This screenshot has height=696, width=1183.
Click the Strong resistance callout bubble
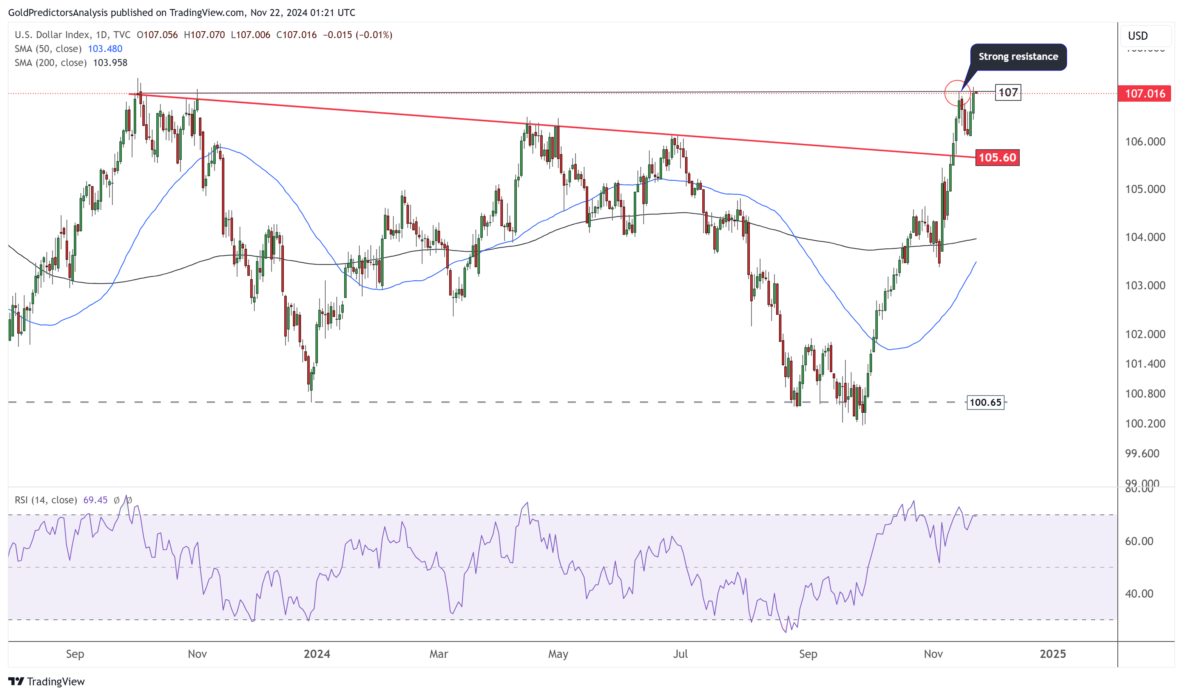(x=1018, y=57)
